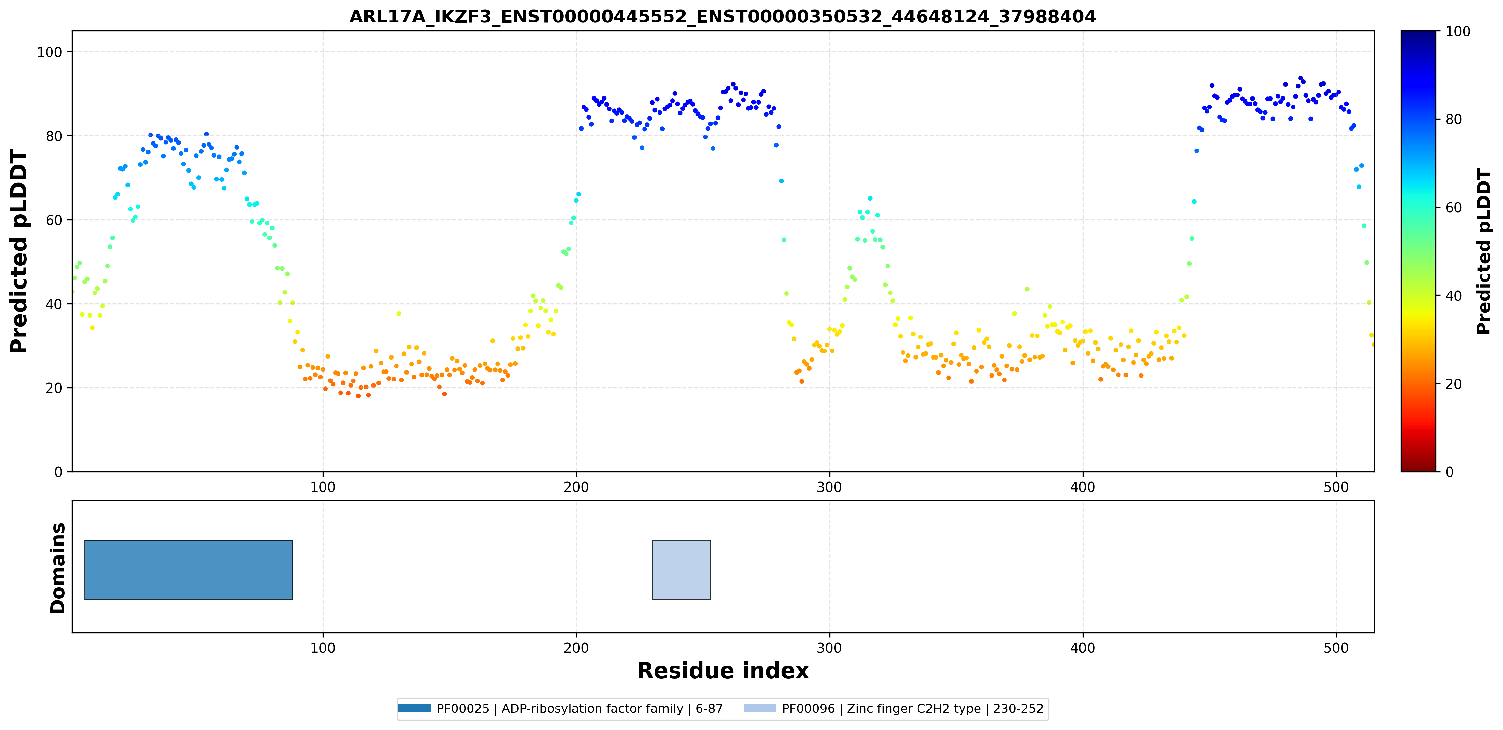Click x-axis tick 100 under the scatter plot
This screenshot has width=1503, height=730.
point(323,487)
